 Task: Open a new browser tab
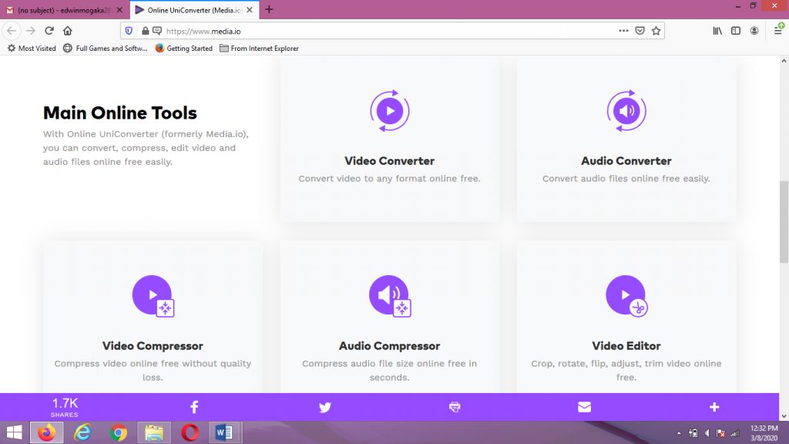click(269, 9)
